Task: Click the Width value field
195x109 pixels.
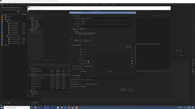Action: 84,52
